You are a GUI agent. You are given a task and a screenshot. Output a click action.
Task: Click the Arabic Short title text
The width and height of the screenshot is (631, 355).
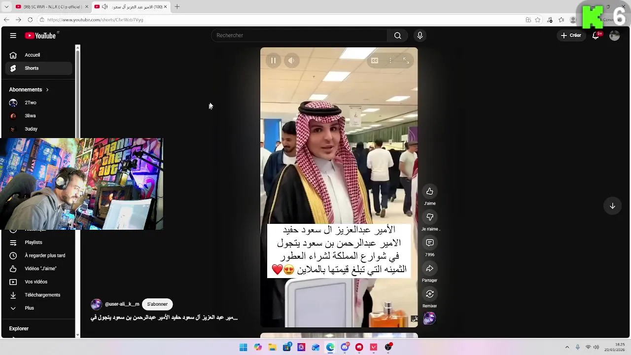coord(164,318)
